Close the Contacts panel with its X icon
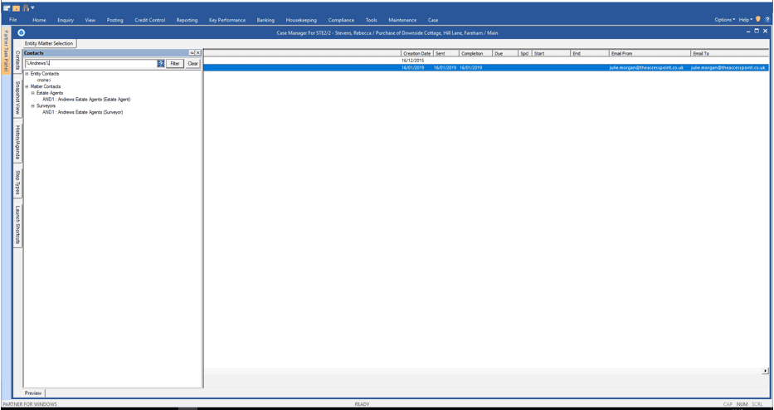 [x=198, y=52]
